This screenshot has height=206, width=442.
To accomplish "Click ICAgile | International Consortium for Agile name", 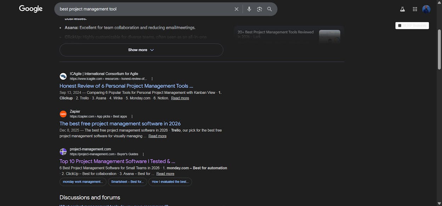I will click(x=104, y=74).
